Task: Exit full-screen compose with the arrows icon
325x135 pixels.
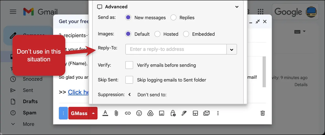Action: click(258, 21)
